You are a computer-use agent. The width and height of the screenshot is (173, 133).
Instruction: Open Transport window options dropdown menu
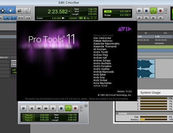[x=86, y=106]
